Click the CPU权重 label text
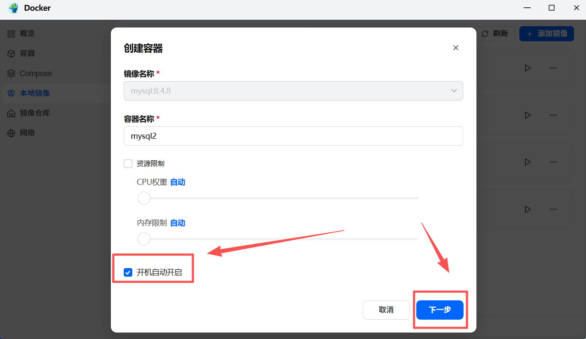This screenshot has width=586, height=339. pyautogui.click(x=152, y=182)
